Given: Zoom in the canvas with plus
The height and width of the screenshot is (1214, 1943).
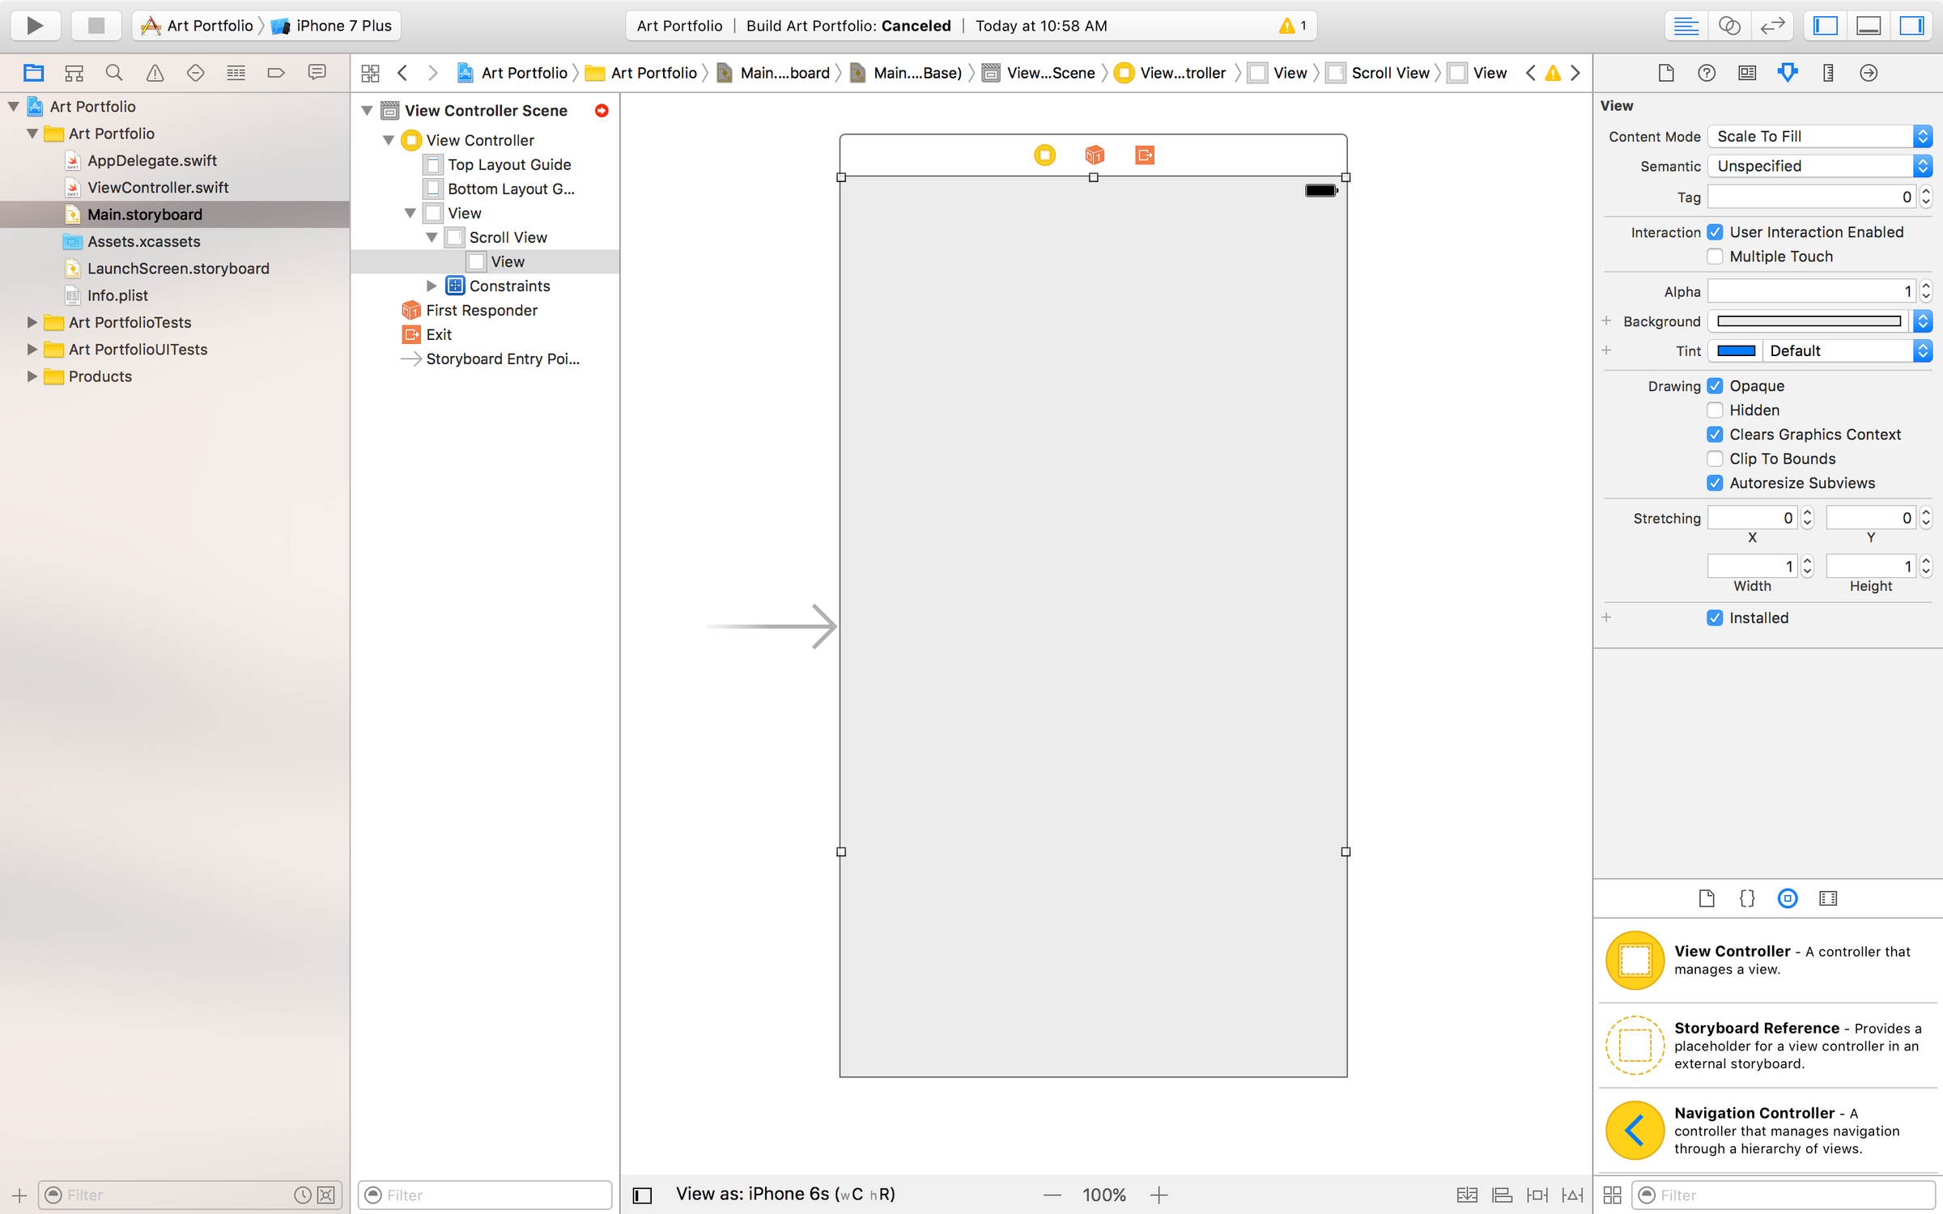Looking at the screenshot, I should pyautogui.click(x=1159, y=1195).
